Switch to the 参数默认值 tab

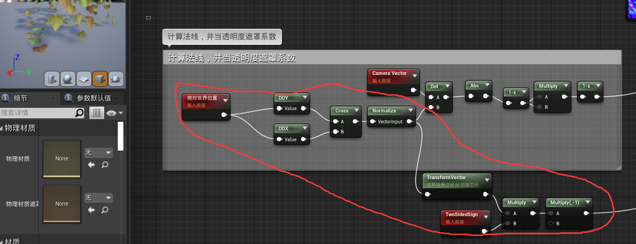coord(94,98)
